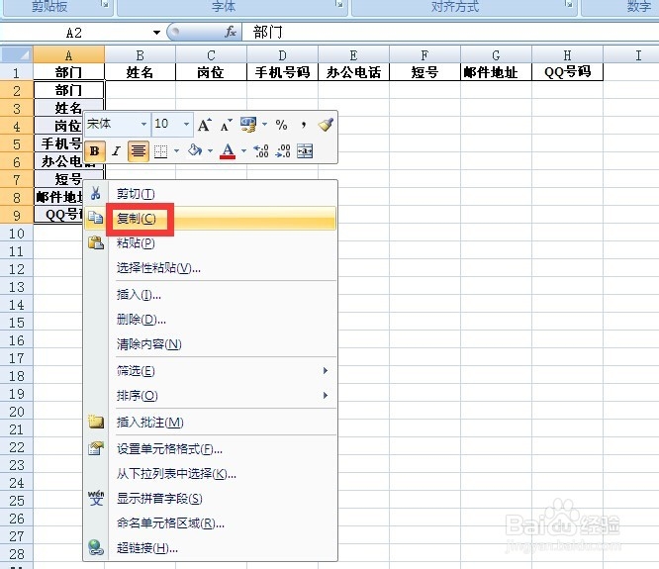Viewport: 659px width, 569px height.
Task: Click Merge and Center icon
Action: coord(305,150)
